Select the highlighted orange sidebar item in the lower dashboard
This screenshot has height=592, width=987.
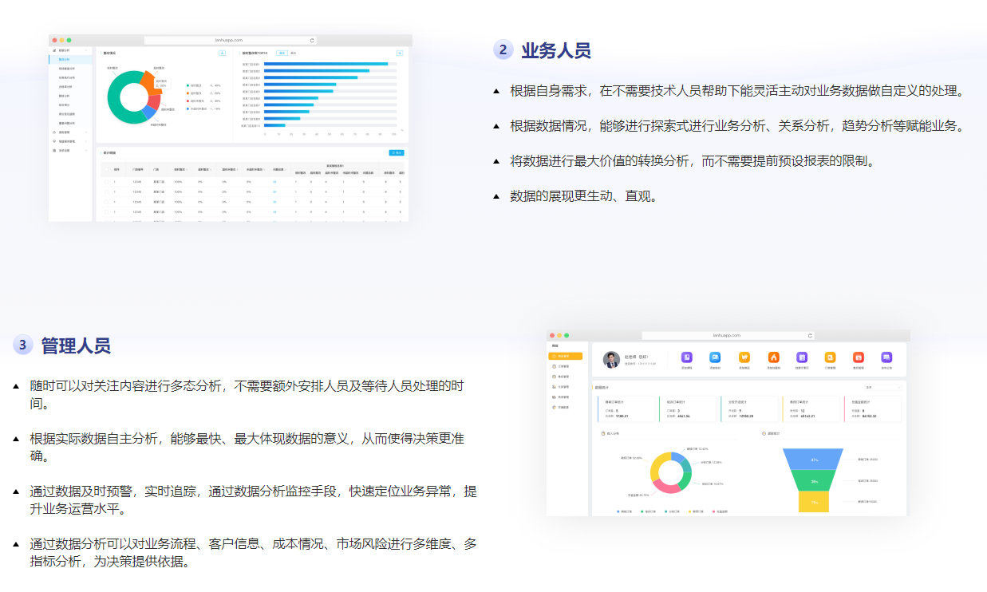pos(566,356)
